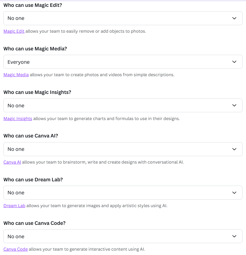This screenshot has width=246, height=255.
Task: Follow the Canva AI link
Action: (x=12, y=162)
